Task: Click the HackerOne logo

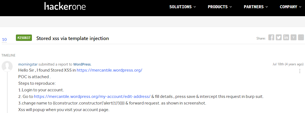Action: 65,7
